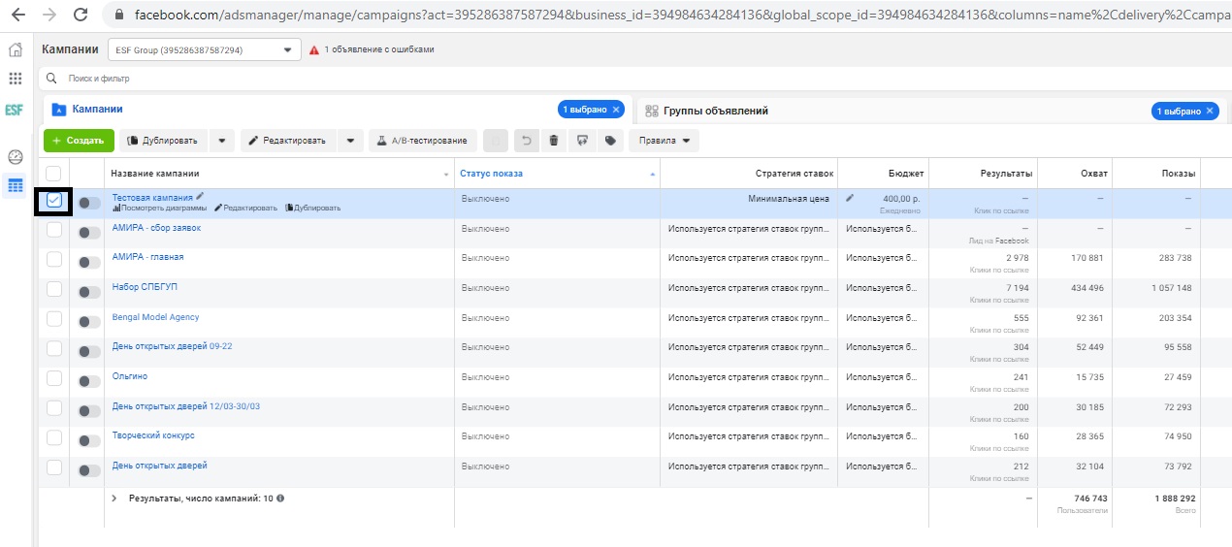This screenshot has height=547, width=1232.
Task: Click the browser forward arrow
Action: 49,16
